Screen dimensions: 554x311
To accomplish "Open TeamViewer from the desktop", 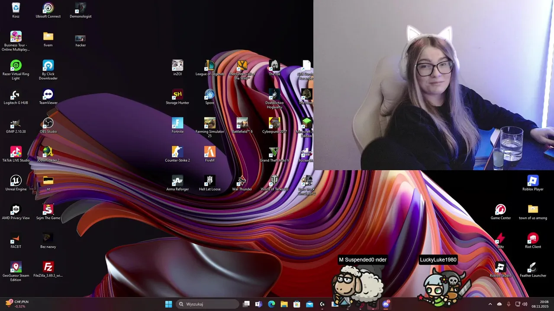I will pos(48,97).
